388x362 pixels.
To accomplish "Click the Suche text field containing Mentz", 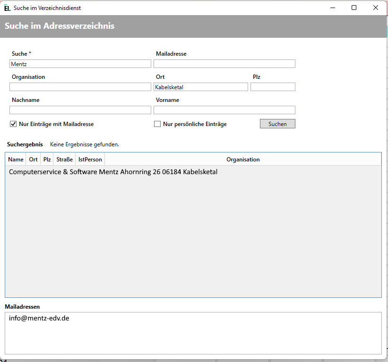I will 80,64.
